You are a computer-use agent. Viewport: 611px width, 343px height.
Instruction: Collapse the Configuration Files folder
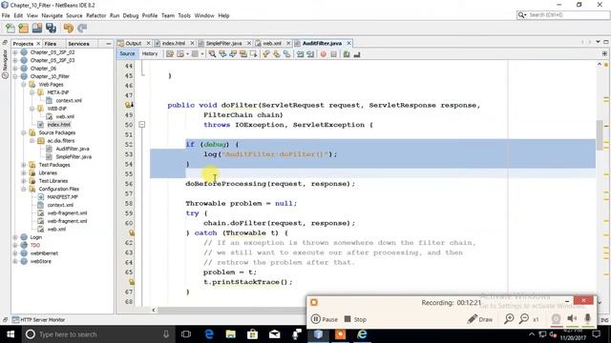click(24, 189)
